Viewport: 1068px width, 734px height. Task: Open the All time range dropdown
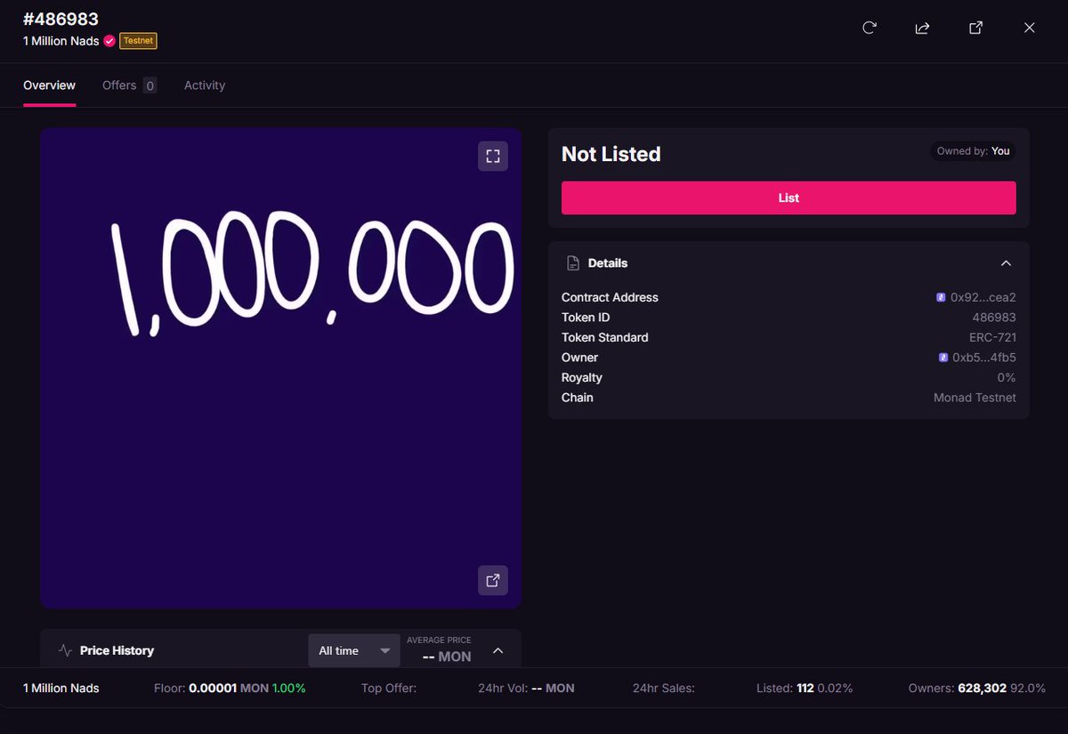click(354, 650)
